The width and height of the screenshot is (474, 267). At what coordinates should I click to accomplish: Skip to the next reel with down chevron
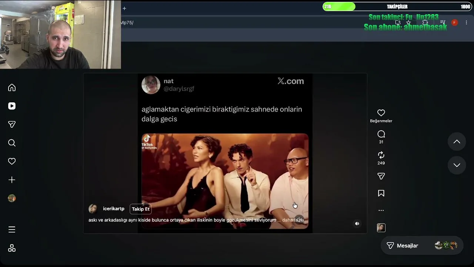click(457, 165)
